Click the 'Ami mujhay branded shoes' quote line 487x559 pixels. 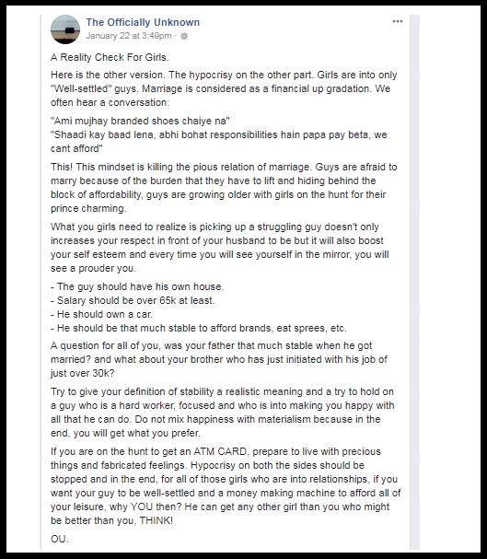pos(140,121)
